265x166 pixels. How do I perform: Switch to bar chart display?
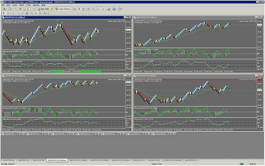[75, 9]
